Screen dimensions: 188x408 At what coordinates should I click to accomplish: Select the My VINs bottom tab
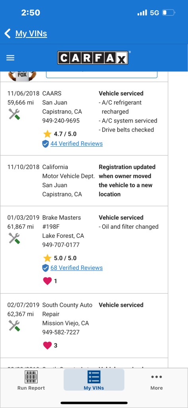coord(94,380)
